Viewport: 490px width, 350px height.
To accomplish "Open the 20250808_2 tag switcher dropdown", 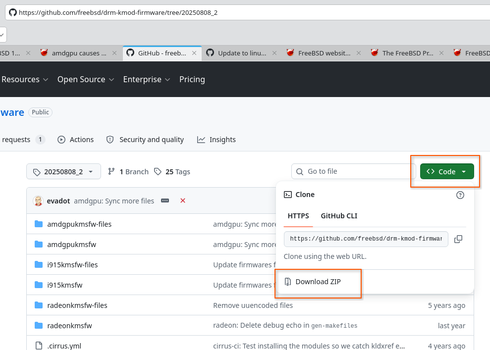I will click(63, 171).
